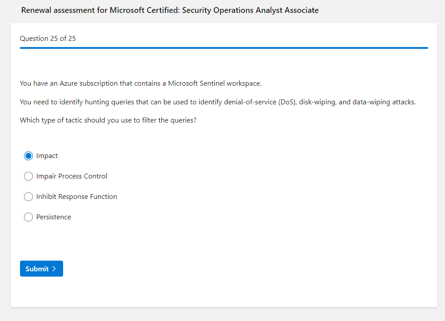Click the sentence about identifying hunting queries
The height and width of the screenshot is (321, 445).
pyautogui.click(x=217, y=102)
